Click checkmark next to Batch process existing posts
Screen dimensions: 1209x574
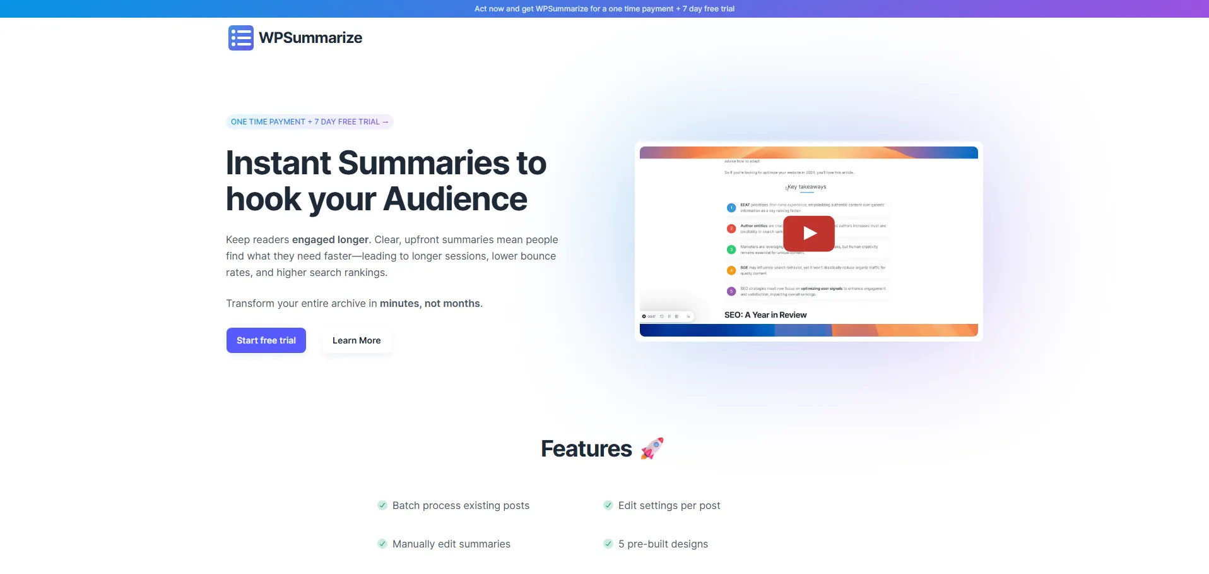point(382,505)
